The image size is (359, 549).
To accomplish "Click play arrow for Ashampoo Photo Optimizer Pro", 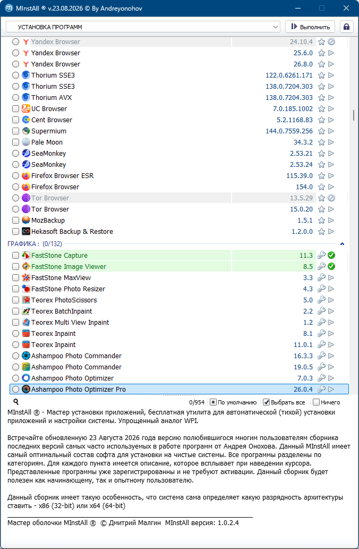I will coord(331,390).
